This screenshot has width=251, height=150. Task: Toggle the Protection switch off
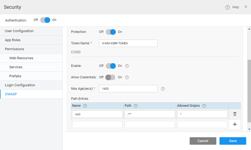tap(111, 32)
